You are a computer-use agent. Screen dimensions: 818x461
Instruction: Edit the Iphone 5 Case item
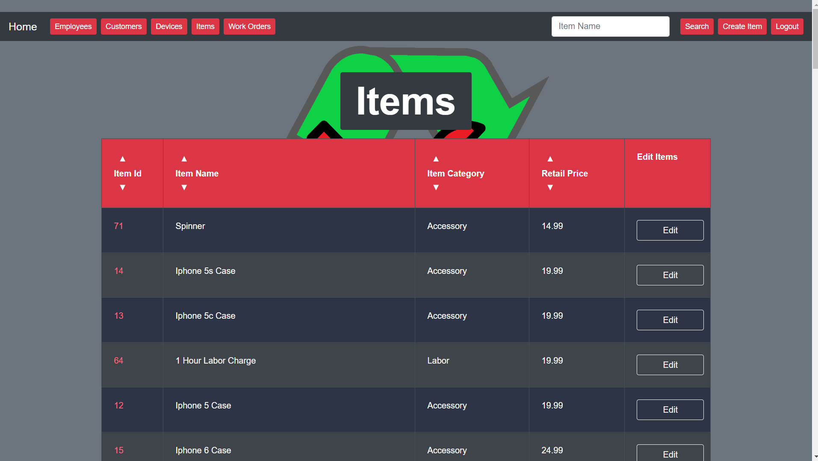[670, 410]
